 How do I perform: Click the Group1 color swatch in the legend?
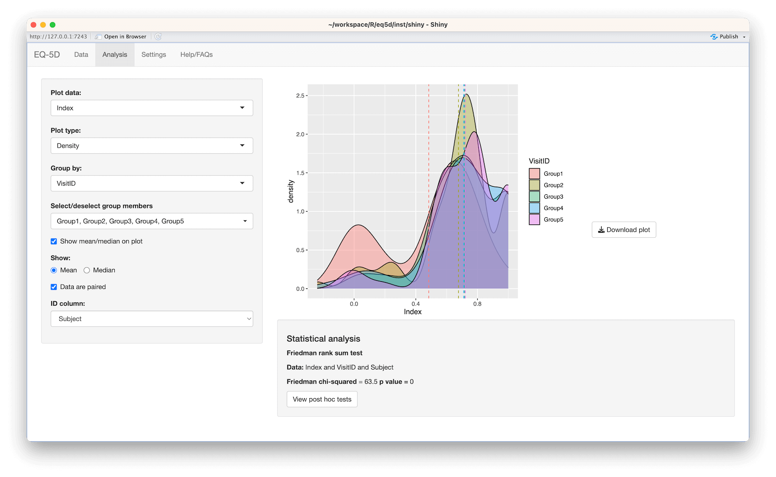pos(534,173)
